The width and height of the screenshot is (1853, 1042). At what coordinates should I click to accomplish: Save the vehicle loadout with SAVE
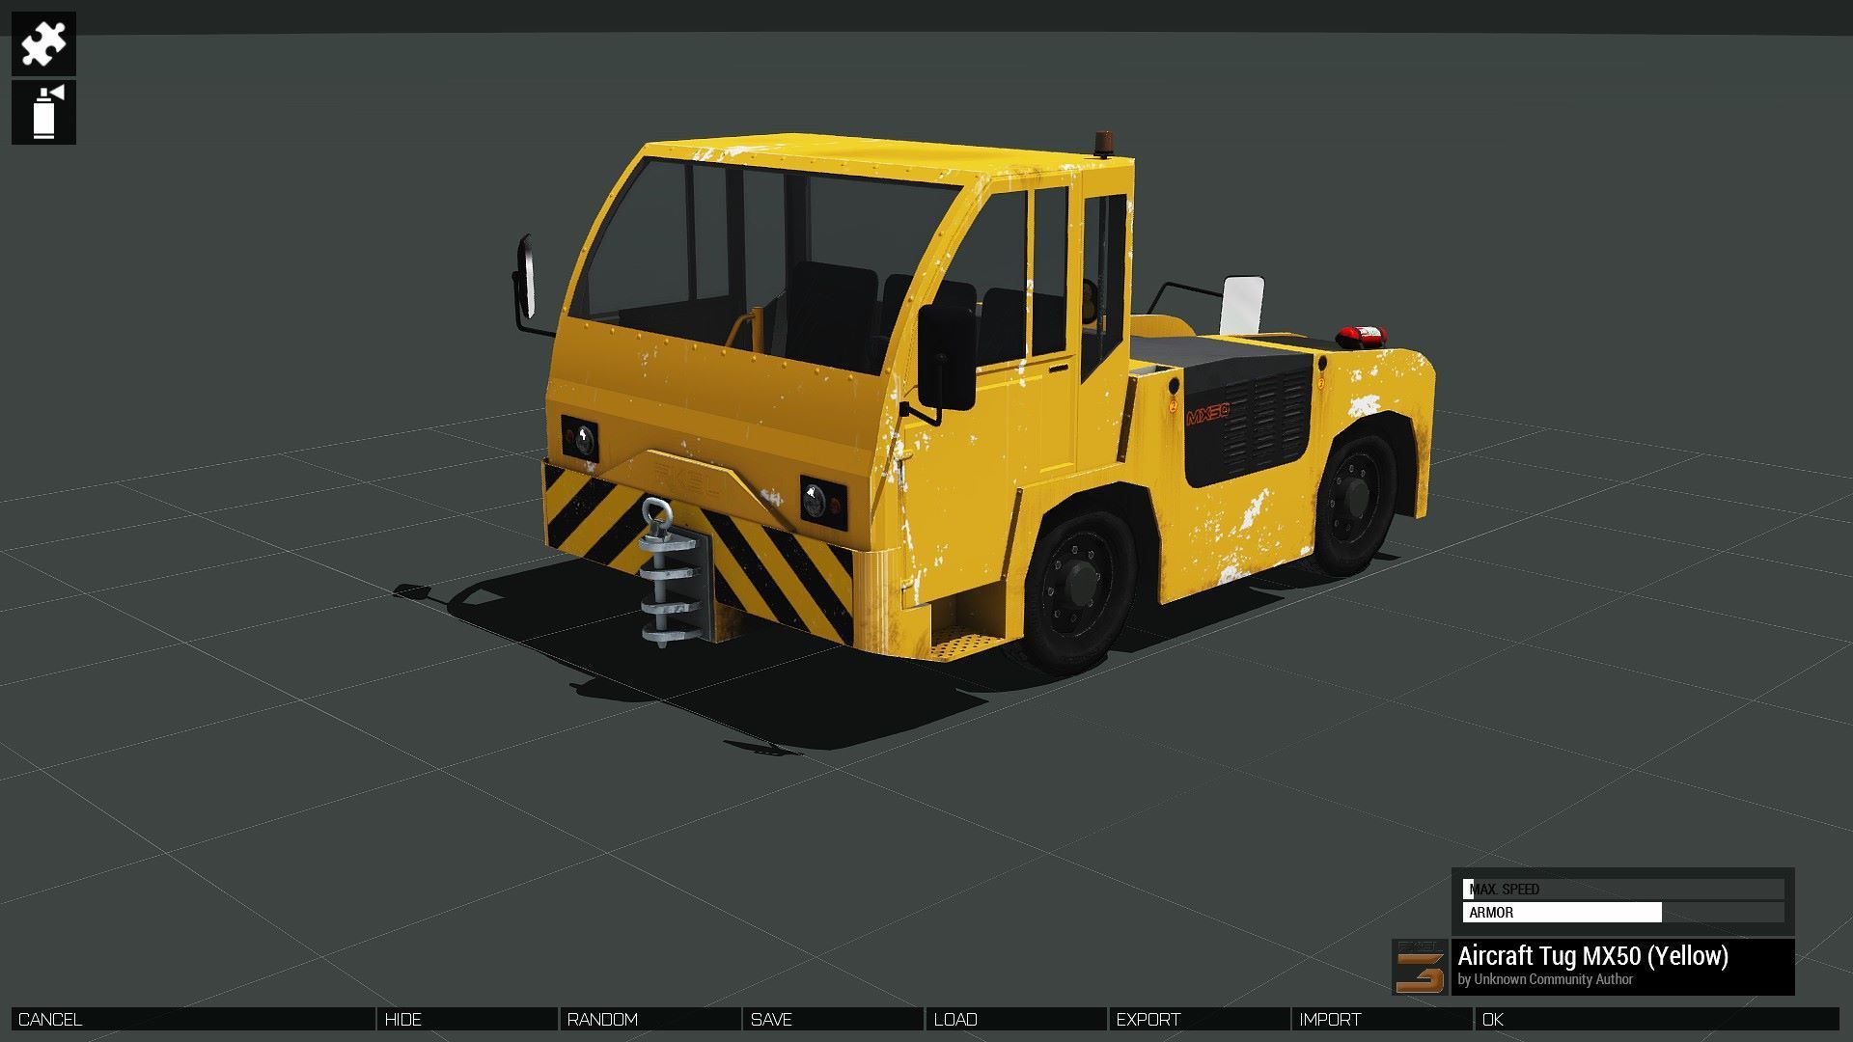(833, 1019)
